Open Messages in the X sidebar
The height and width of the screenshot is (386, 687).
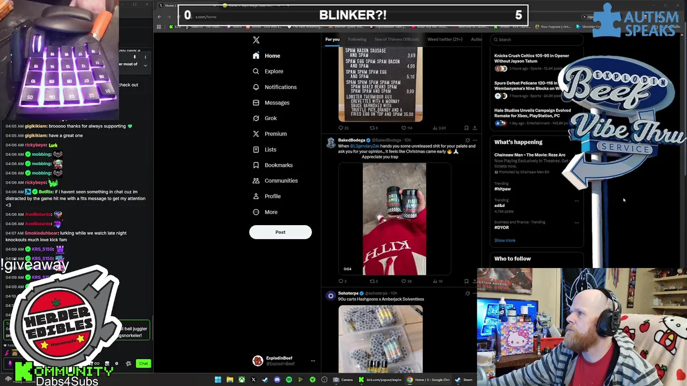[x=271, y=102]
